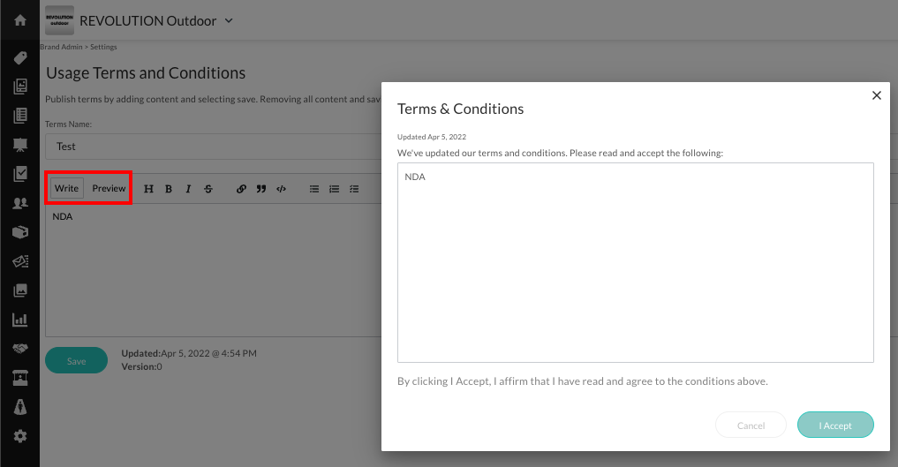Close the Terms & Conditions dialog
Viewport: 898px width, 467px height.
coord(877,95)
